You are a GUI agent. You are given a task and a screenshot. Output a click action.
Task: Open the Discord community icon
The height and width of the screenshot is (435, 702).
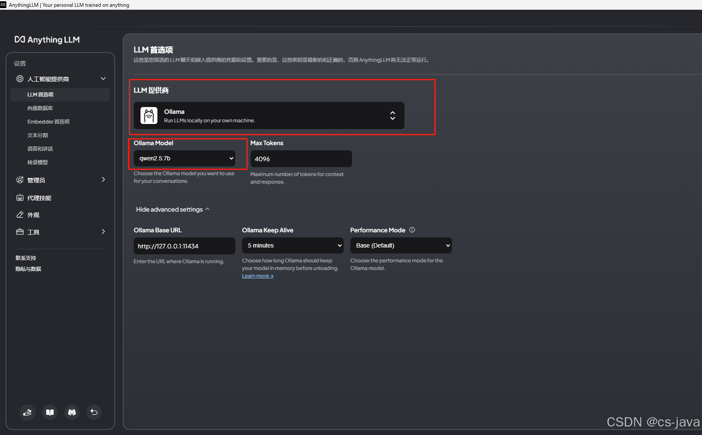click(x=72, y=412)
